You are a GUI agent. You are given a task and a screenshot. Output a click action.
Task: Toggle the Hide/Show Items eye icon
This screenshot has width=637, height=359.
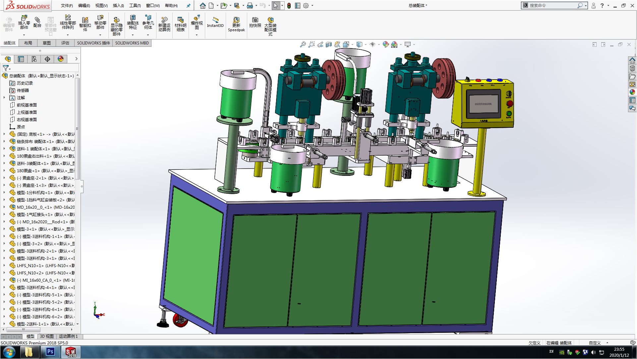click(x=373, y=44)
